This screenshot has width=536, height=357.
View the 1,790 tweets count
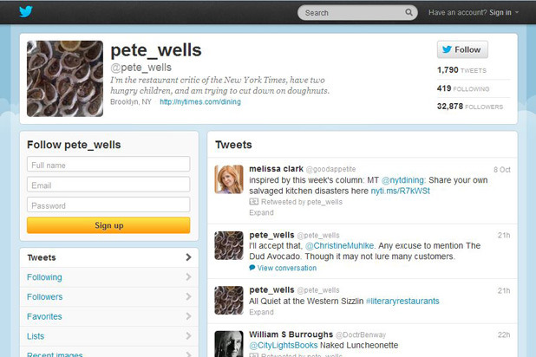tap(461, 70)
